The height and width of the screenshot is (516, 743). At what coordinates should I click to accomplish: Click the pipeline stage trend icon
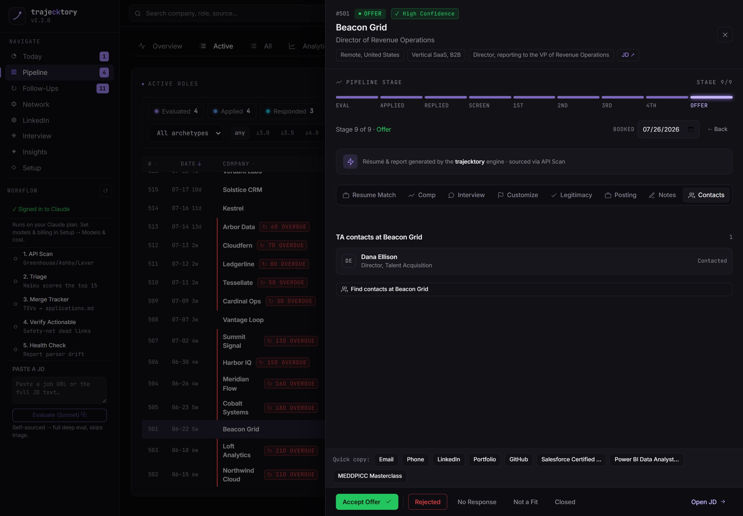339,83
